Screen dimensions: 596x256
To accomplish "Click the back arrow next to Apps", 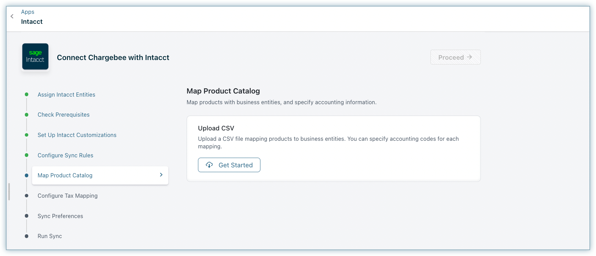I will pyautogui.click(x=12, y=16).
